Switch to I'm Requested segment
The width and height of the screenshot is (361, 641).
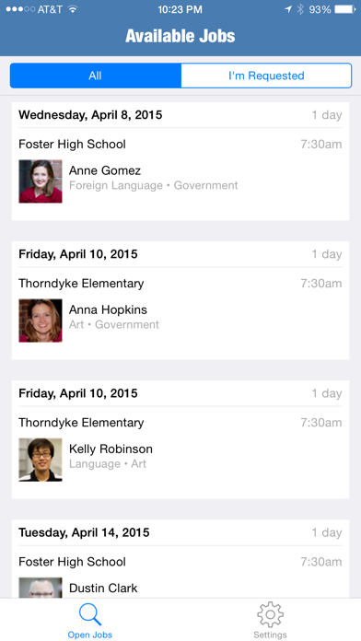[266, 76]
